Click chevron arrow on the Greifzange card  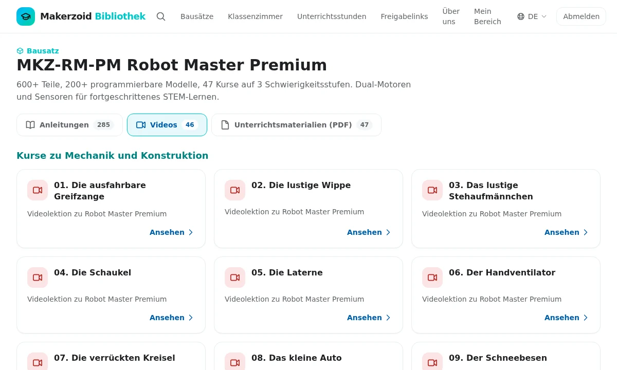pos(191,232)
